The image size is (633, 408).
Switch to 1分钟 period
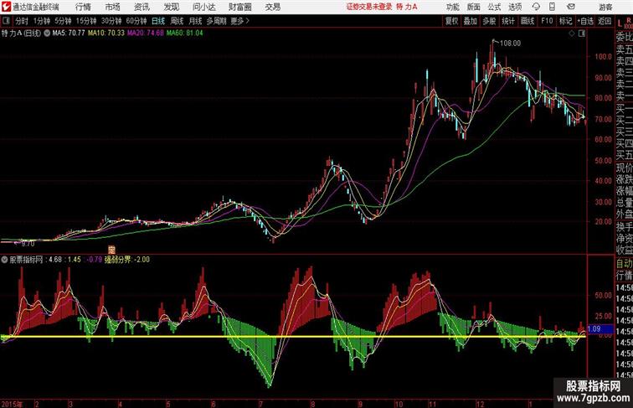click(42, 21)
